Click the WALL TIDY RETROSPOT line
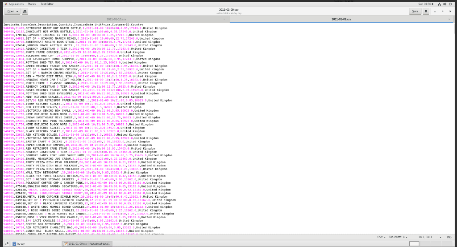 [x=76, y=173]
